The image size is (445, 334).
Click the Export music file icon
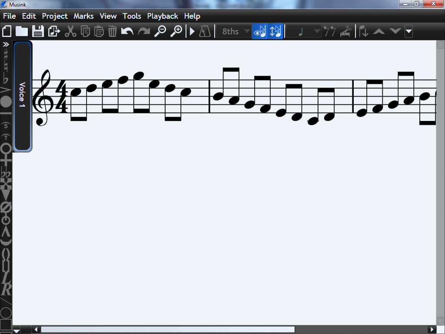tap(54, 31)
